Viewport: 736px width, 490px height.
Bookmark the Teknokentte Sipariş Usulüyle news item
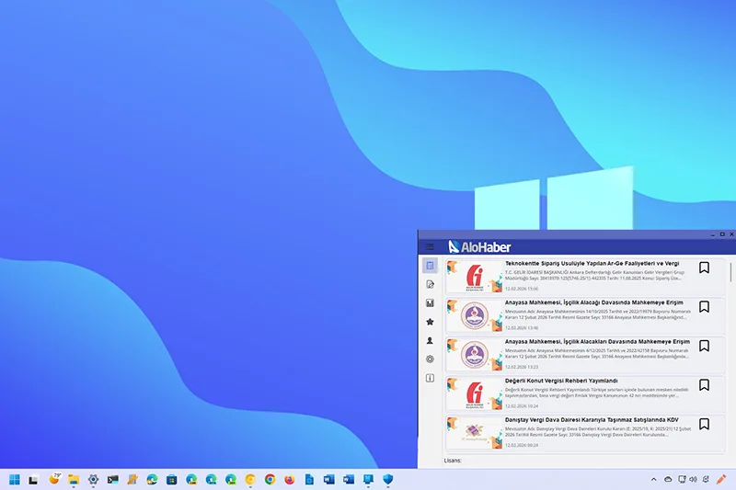[704, 268]
